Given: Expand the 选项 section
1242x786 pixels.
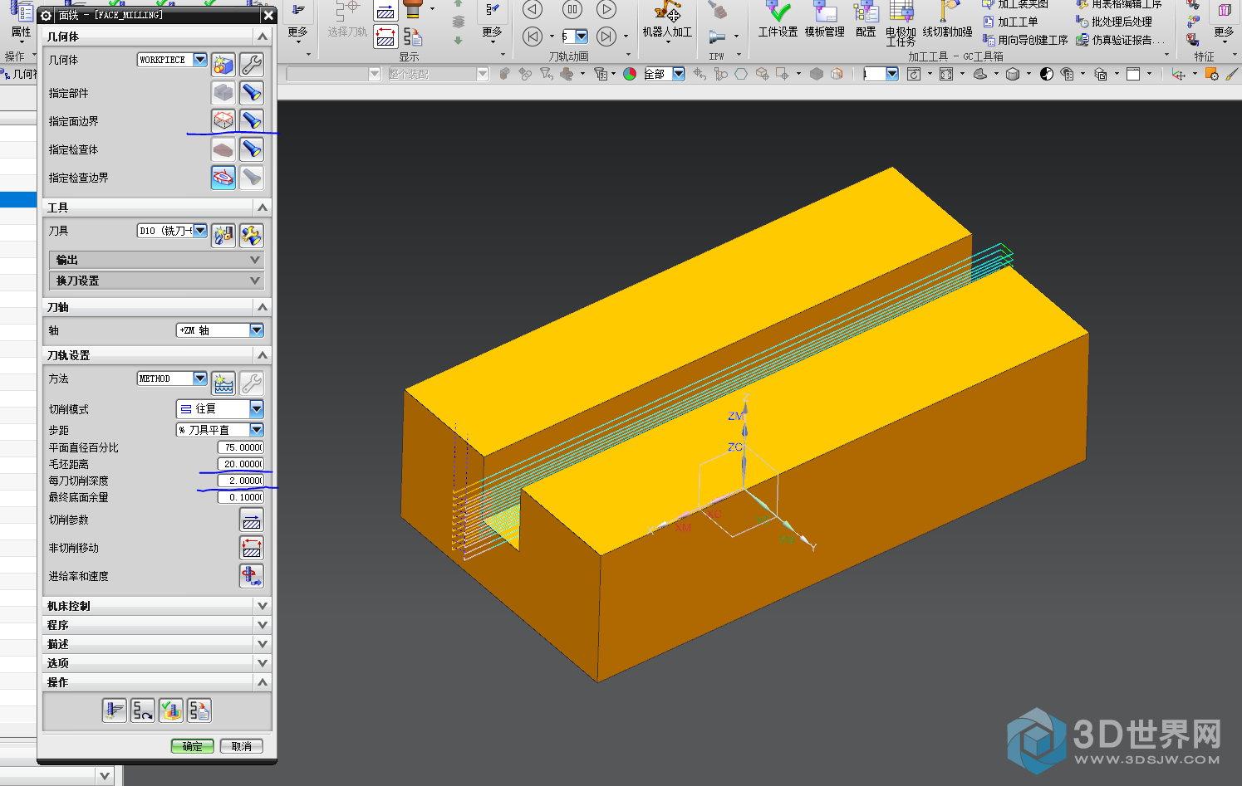Looking at the screenshot, I should [157, 663].
